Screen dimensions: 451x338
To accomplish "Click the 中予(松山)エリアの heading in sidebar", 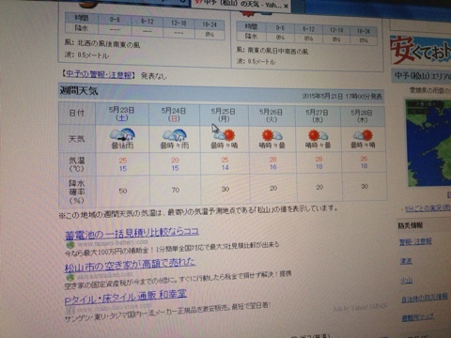I will click(x=423, y=76).
